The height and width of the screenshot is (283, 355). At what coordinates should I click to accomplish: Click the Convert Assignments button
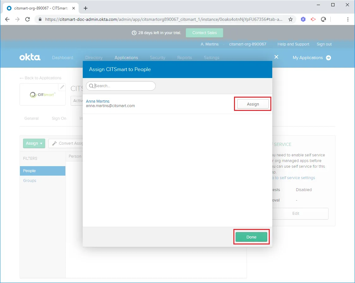[x=66, y=143]
